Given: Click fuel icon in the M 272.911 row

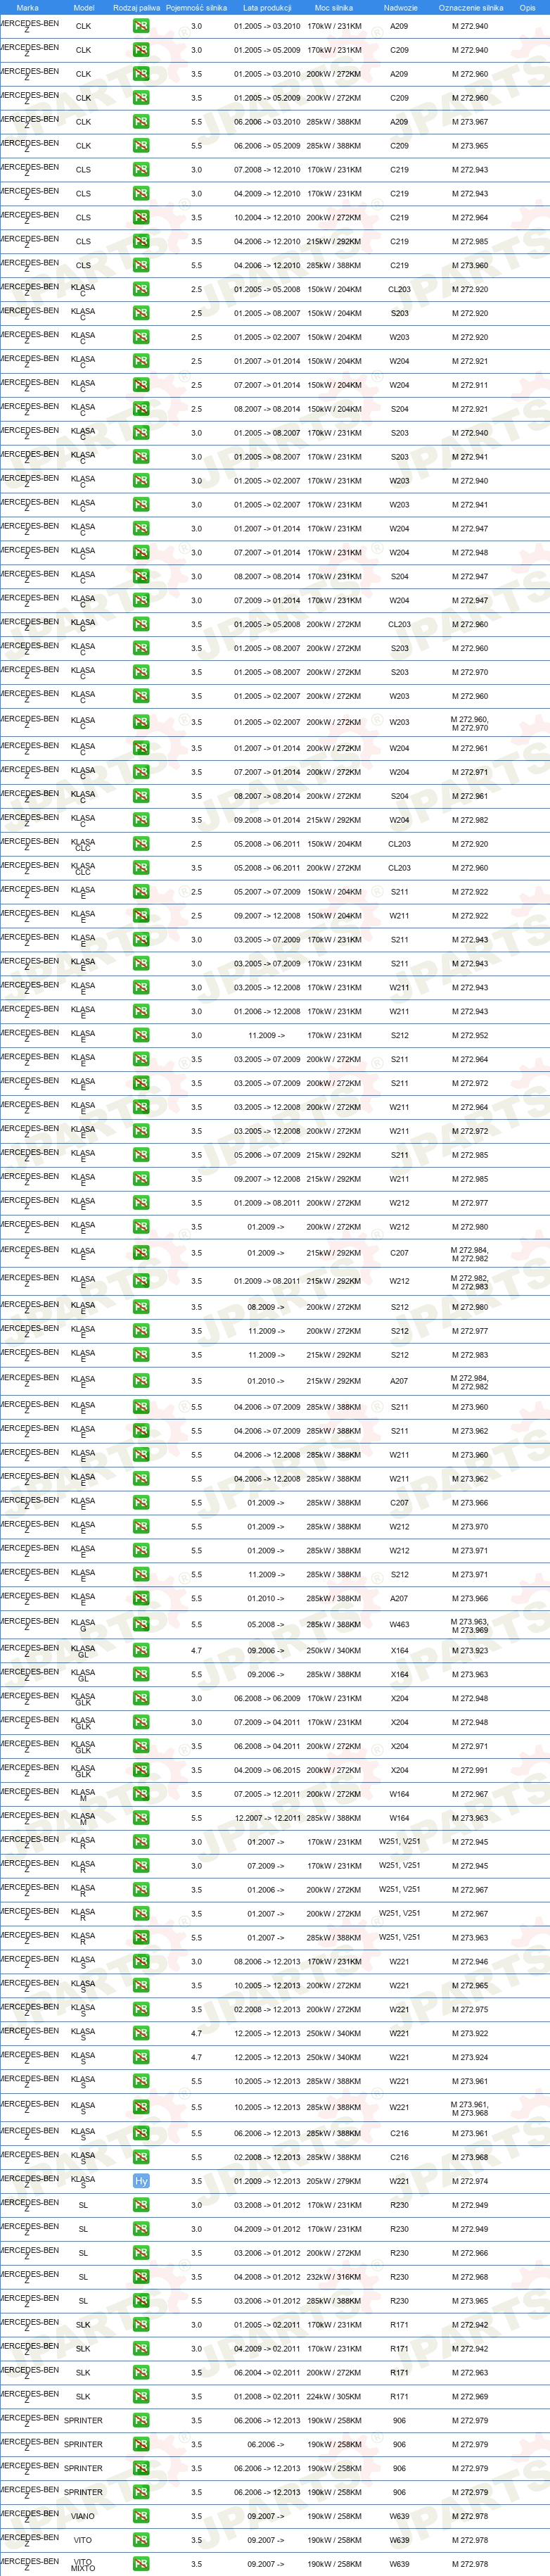Looking at the screenshot, I should tap(141, 385).
